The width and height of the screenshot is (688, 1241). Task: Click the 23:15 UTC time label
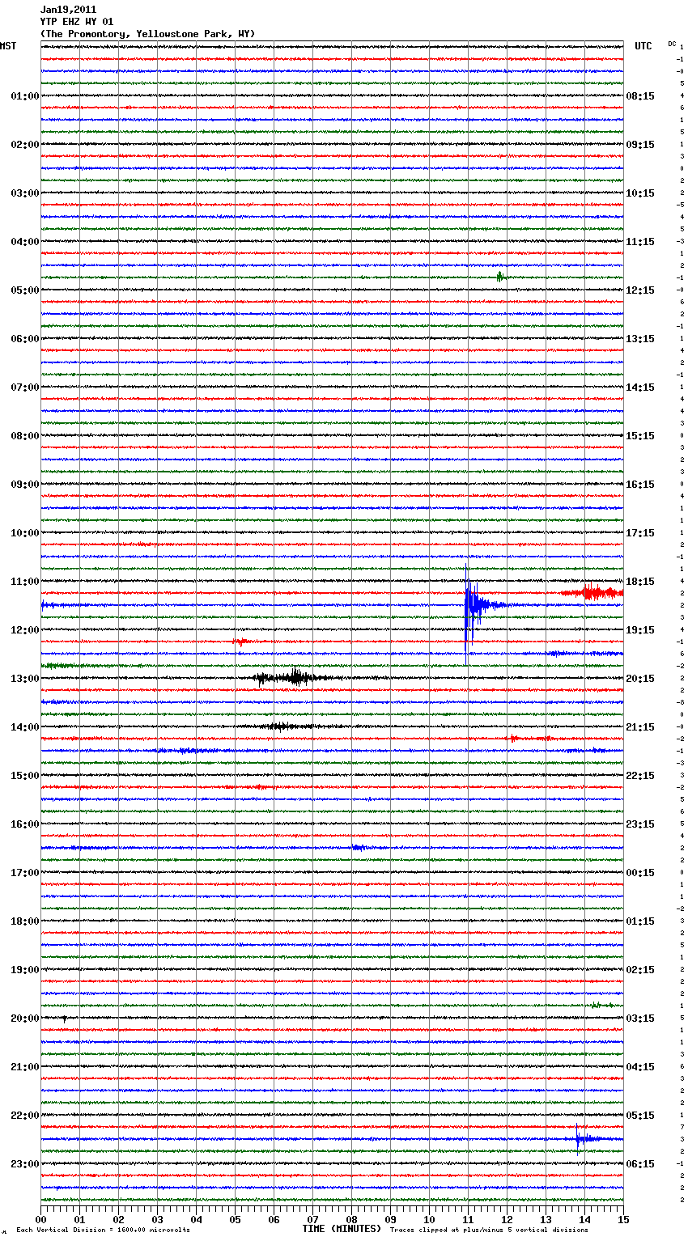click(x=639, y=824)
